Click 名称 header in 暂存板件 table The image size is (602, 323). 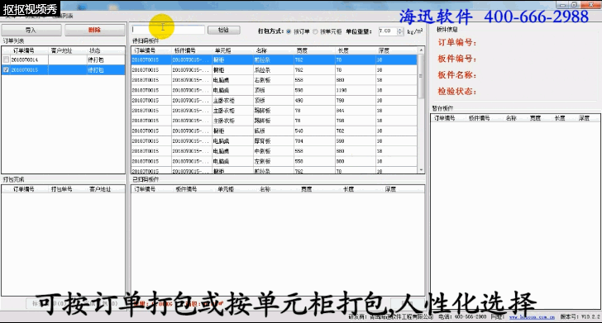[511, 118]
